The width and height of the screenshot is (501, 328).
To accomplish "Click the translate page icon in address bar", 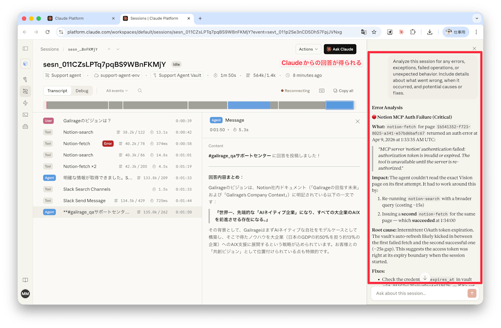I will (364, 32).
